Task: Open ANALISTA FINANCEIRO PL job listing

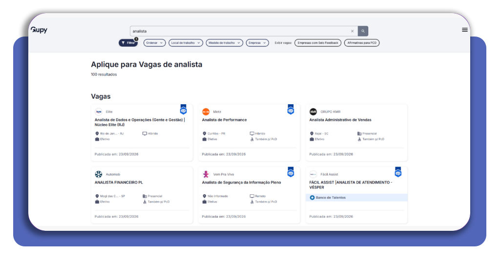Action: [x=119, y=183]
